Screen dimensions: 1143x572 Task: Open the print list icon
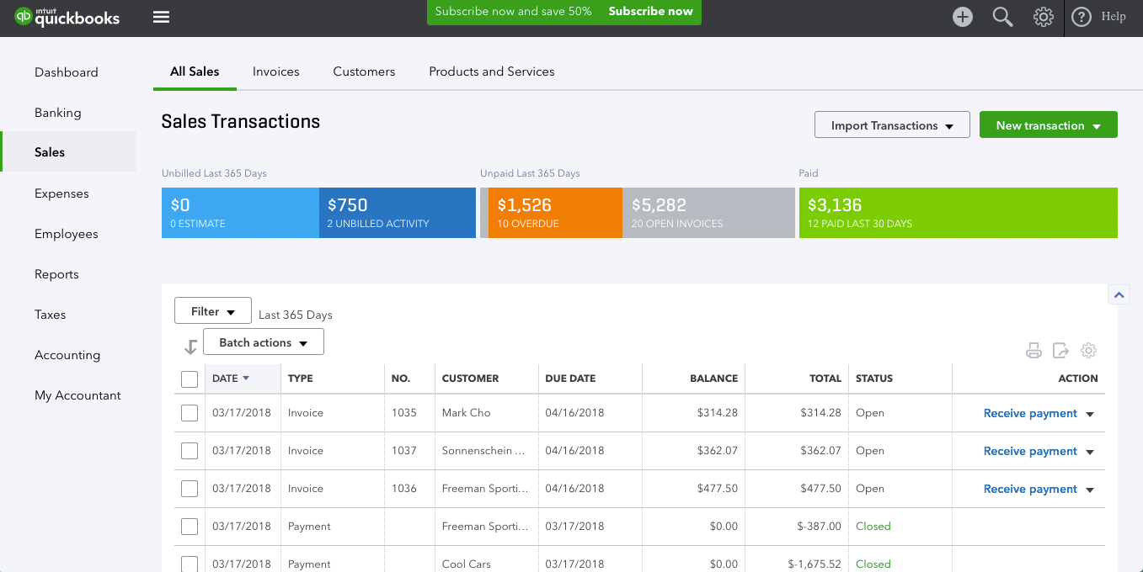[x=1034, y=350]
